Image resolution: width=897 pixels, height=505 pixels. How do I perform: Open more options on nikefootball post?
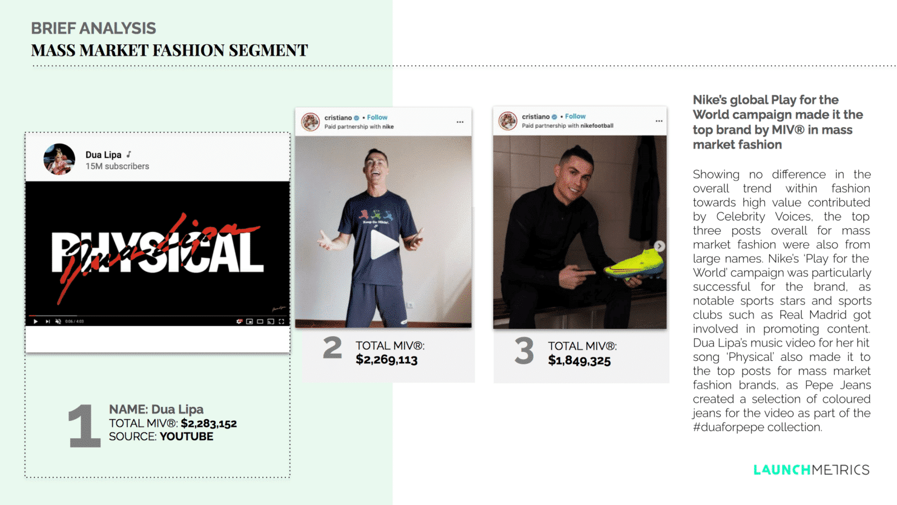659,121
